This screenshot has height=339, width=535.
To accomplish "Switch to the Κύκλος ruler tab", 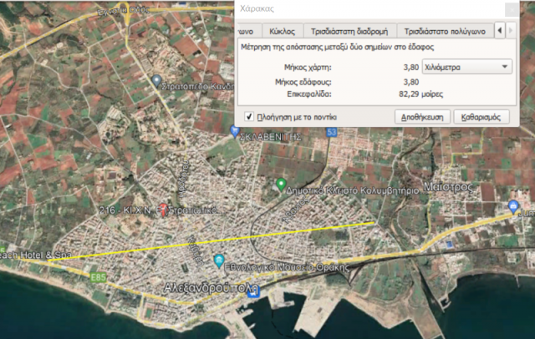I will (283, 32).
